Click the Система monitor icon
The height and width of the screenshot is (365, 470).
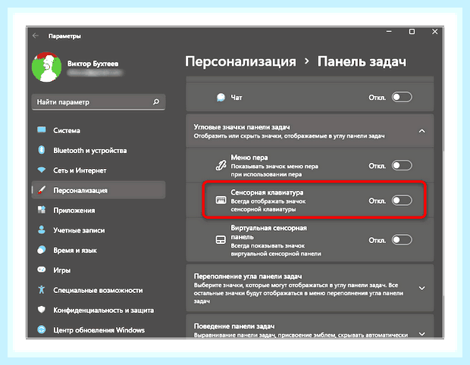point(42,130)
